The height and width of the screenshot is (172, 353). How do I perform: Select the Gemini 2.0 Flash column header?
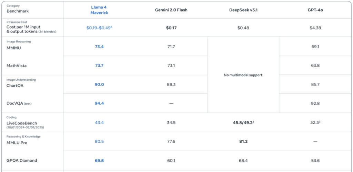coord(171,10)
